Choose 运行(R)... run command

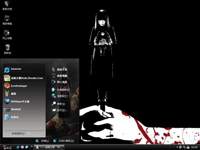point(60,110)
